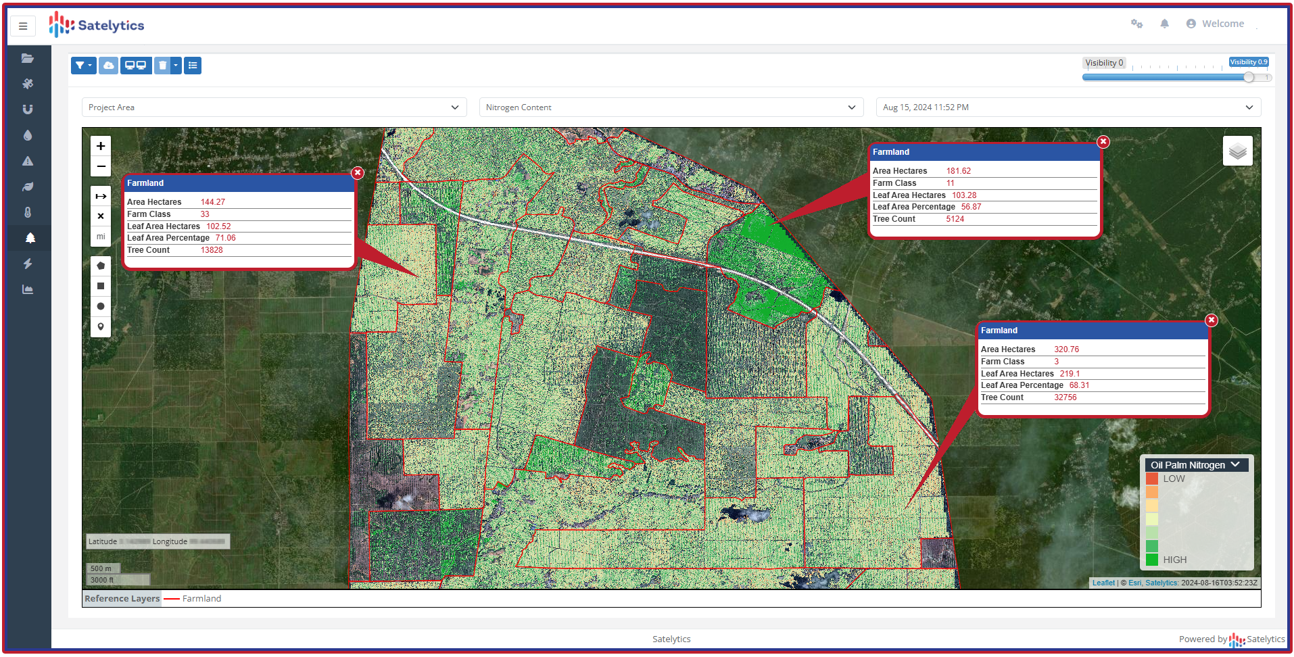
Task: Open the trash button's dropdown arrow
Action: (x=176, y=66)
